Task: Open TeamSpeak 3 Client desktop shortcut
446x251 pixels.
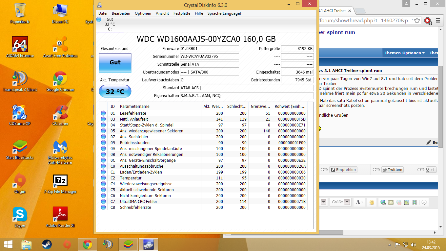Action: point(20,81)
